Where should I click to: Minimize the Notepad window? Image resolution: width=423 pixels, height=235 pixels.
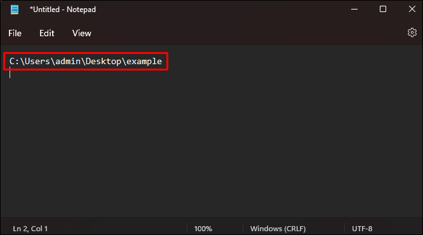point(354,9)
